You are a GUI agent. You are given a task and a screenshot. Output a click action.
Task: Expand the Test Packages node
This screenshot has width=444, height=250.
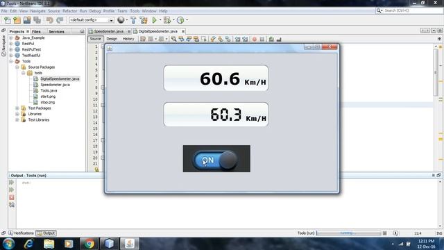(17, 108)
